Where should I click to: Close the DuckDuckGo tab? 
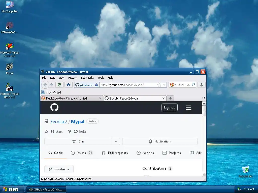(100, 98)
